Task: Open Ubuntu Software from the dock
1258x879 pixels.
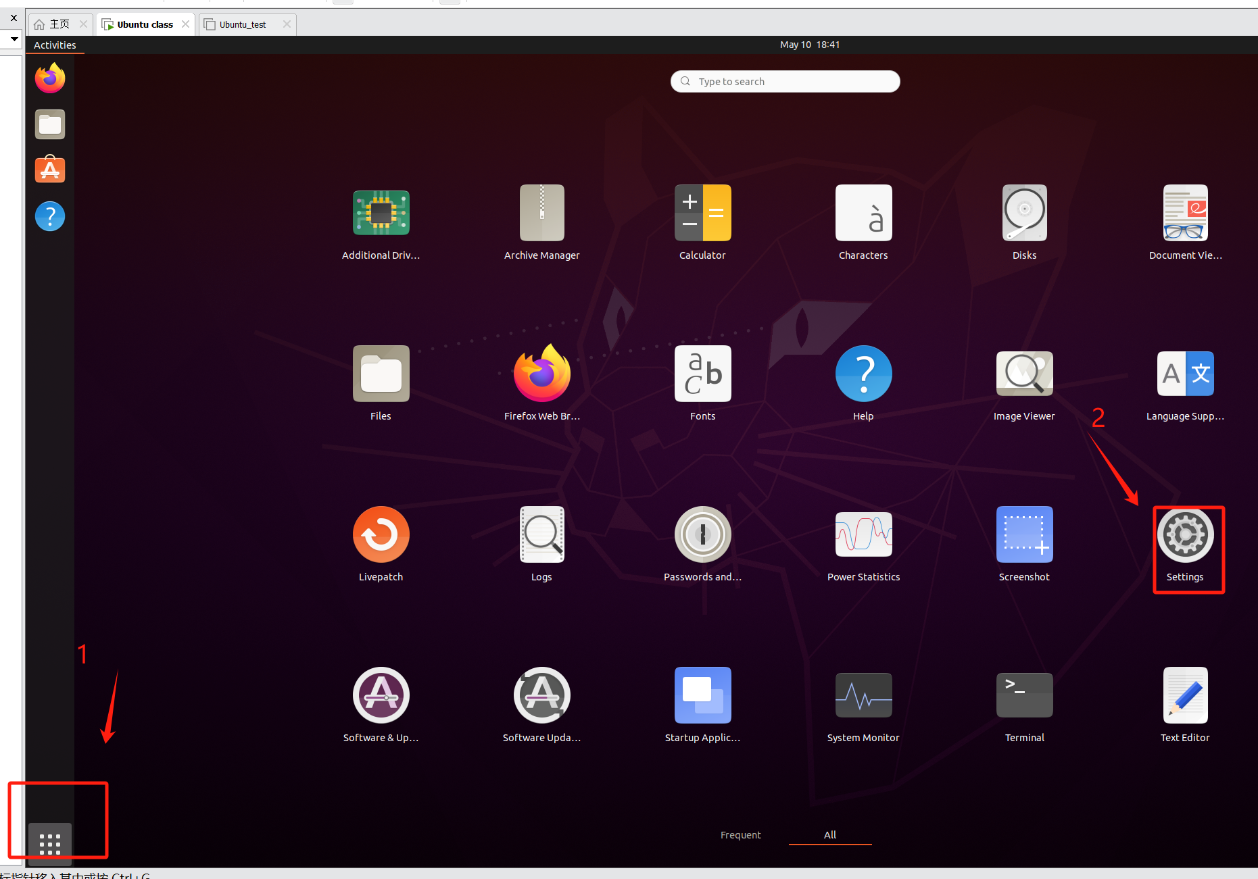Action: point(50,170)
